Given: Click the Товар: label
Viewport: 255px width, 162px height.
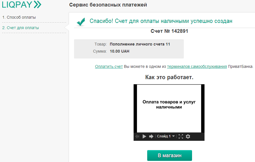Looking at the screenshot, I should 101,44.
